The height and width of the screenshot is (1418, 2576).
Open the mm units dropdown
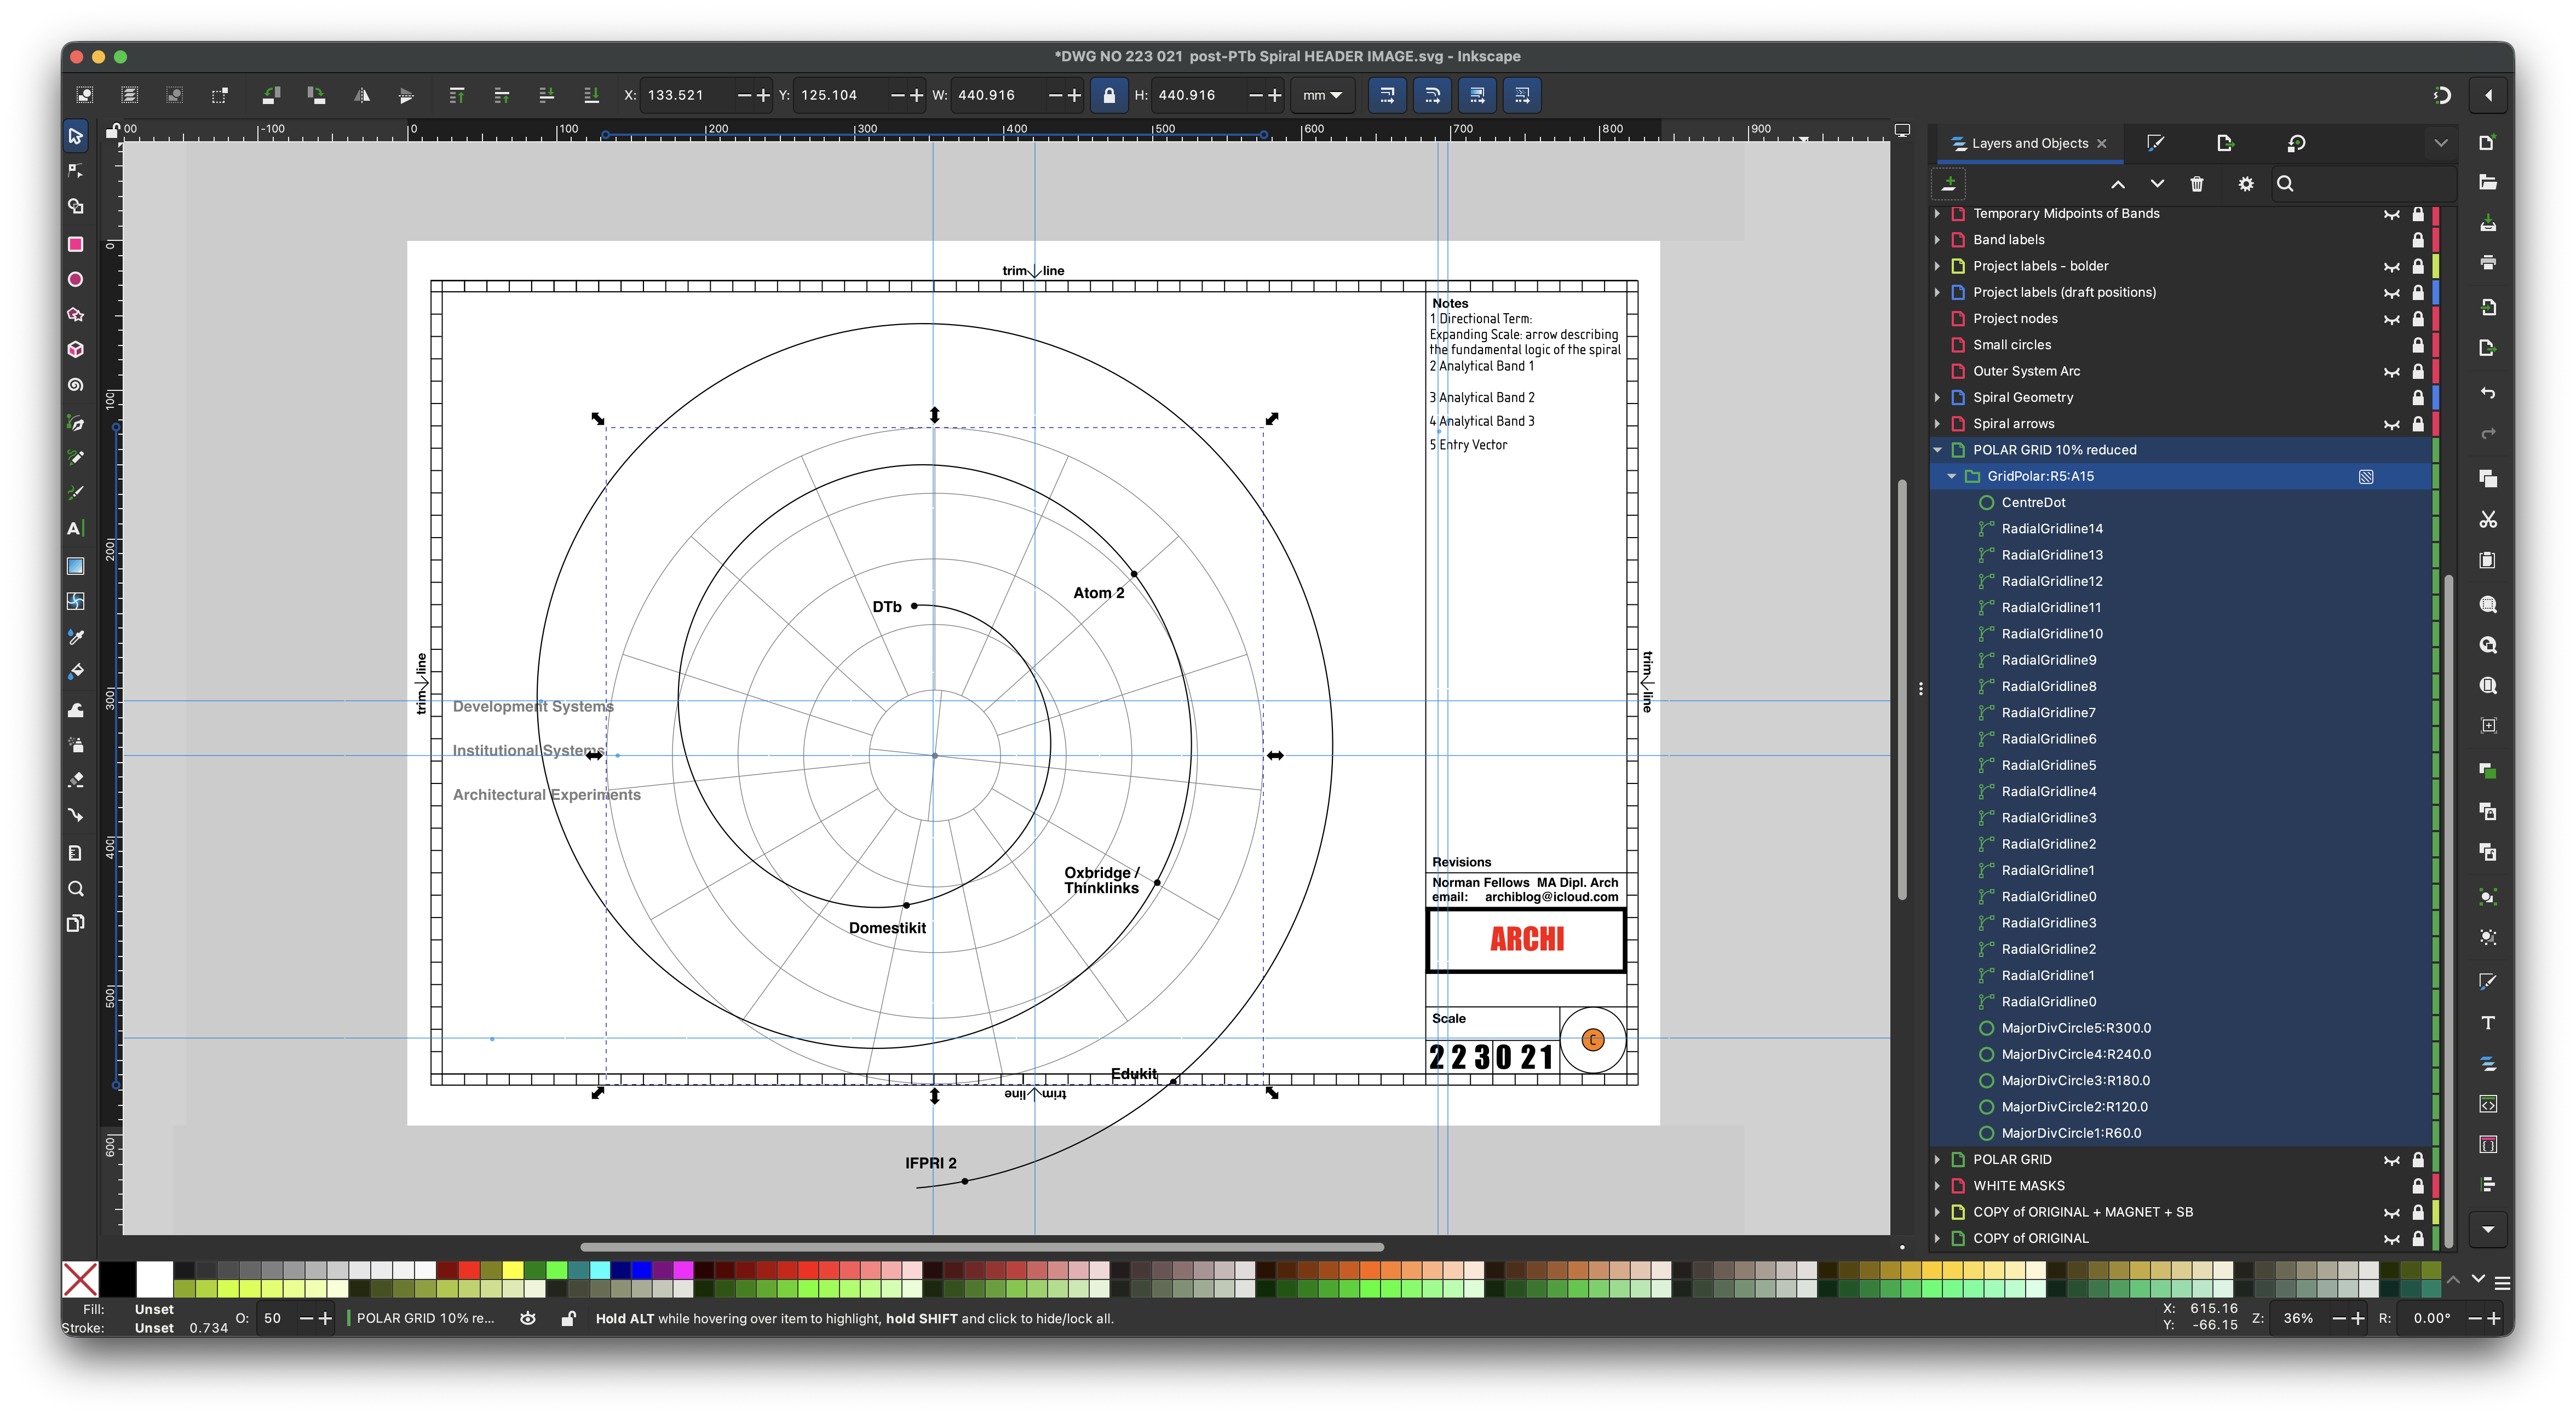pyautogui.click(x=1322, y=96)
